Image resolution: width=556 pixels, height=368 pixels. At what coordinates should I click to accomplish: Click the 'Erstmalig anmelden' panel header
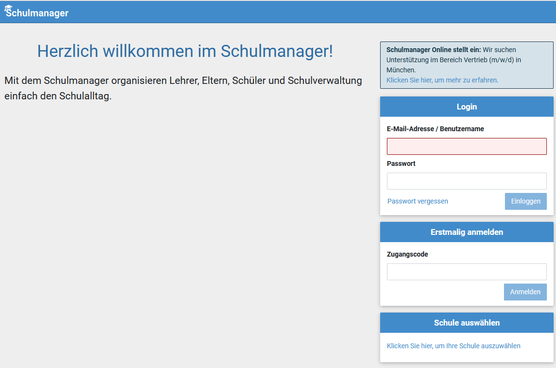pyautogui.click(x=466, y=232)
